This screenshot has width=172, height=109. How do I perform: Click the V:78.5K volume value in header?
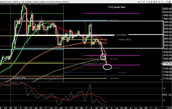point(65,2)
